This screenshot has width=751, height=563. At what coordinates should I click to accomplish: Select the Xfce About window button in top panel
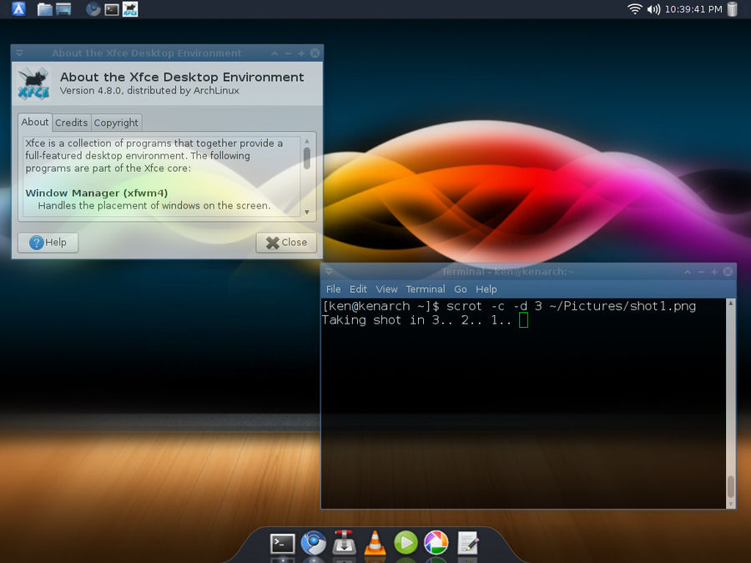pos(130,9)
